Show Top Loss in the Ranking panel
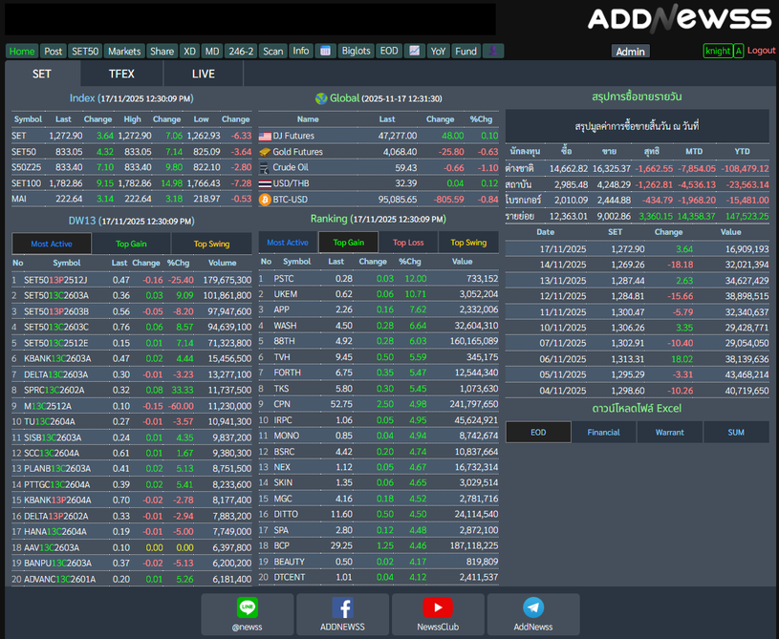Screen dimensions: 779x639 408,243
